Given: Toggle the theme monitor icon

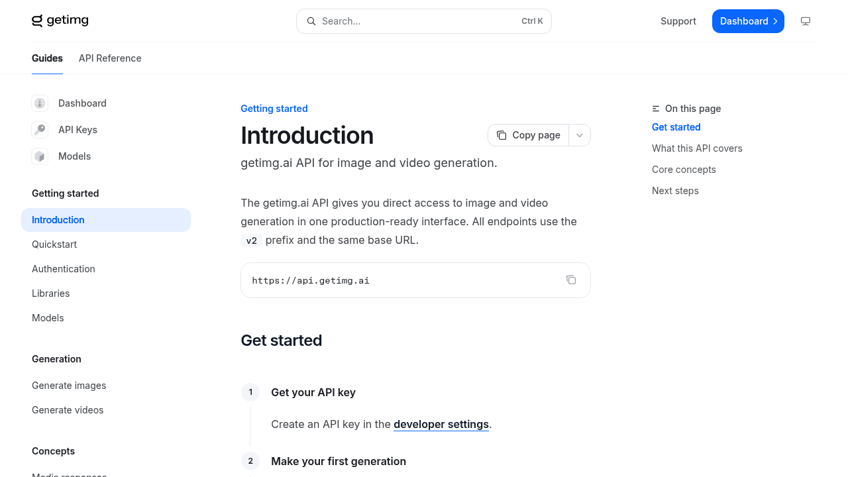Looking at the screenshot, I should (x=806, y=21).
